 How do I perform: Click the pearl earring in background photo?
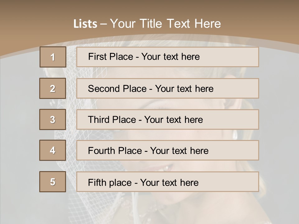click(x=235, y=135)
